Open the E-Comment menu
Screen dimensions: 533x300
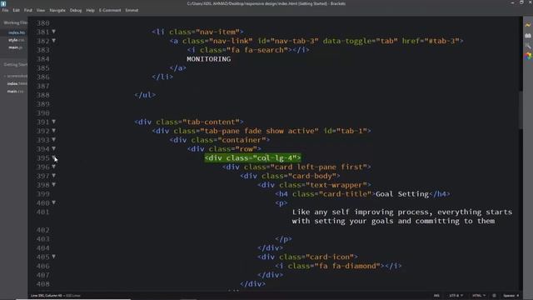coord(110,10)
